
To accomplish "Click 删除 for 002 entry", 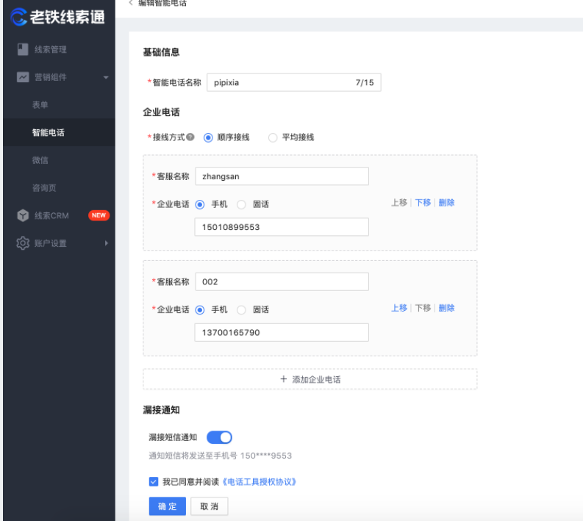I will 446,308.
